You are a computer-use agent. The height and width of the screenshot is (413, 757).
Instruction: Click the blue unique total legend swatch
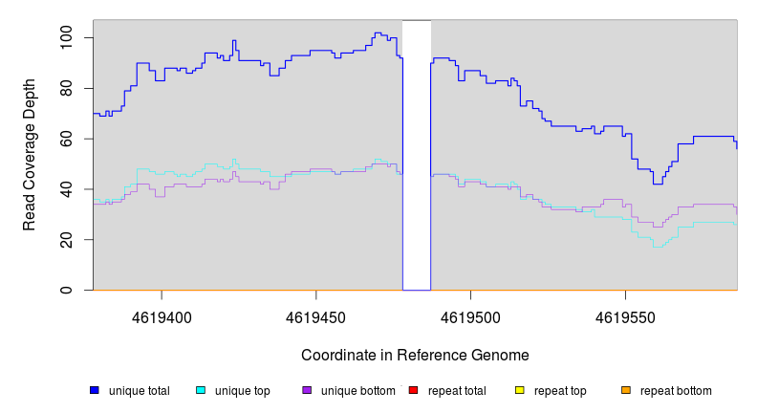coord(95,390)
